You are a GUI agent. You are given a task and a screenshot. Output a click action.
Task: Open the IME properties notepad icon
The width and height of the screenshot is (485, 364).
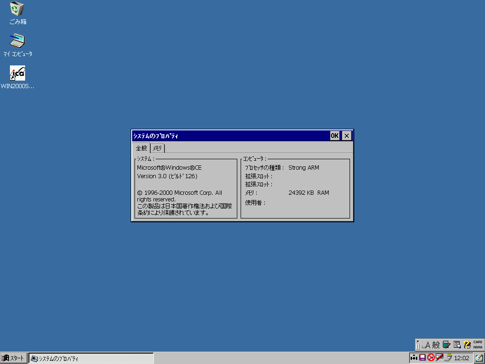457,345
